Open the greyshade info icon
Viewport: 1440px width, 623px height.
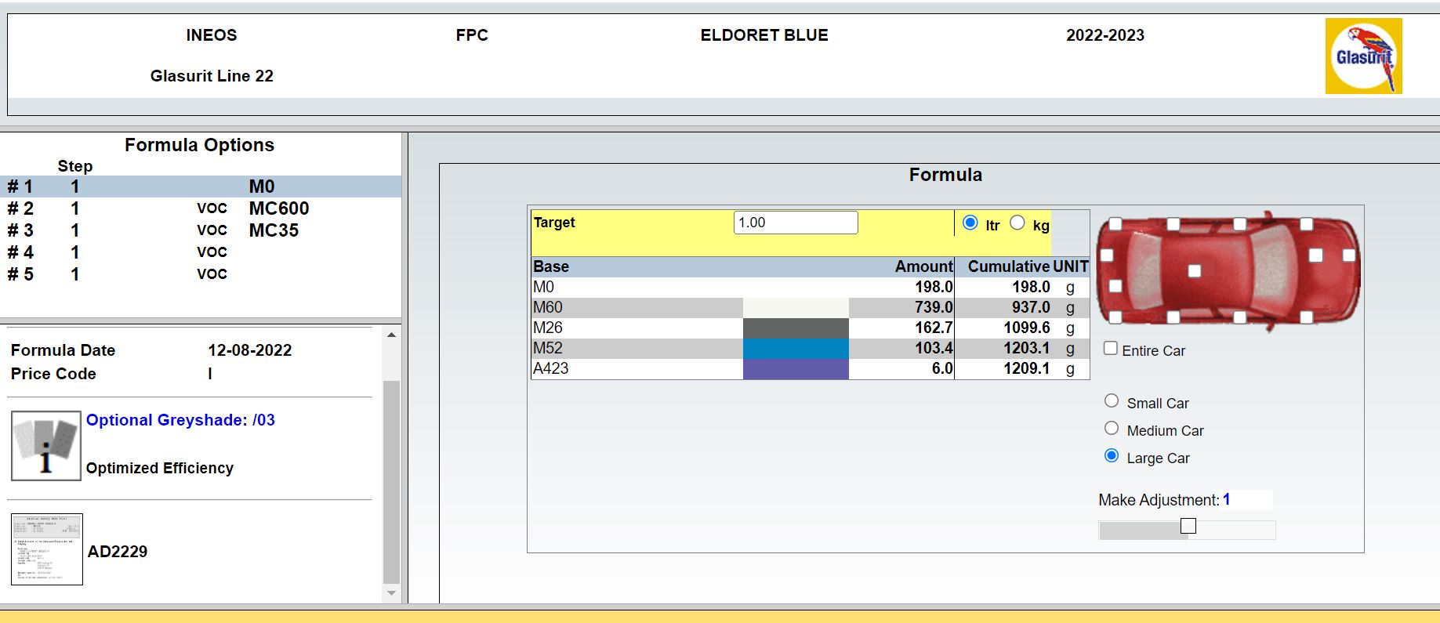[45, 445]
